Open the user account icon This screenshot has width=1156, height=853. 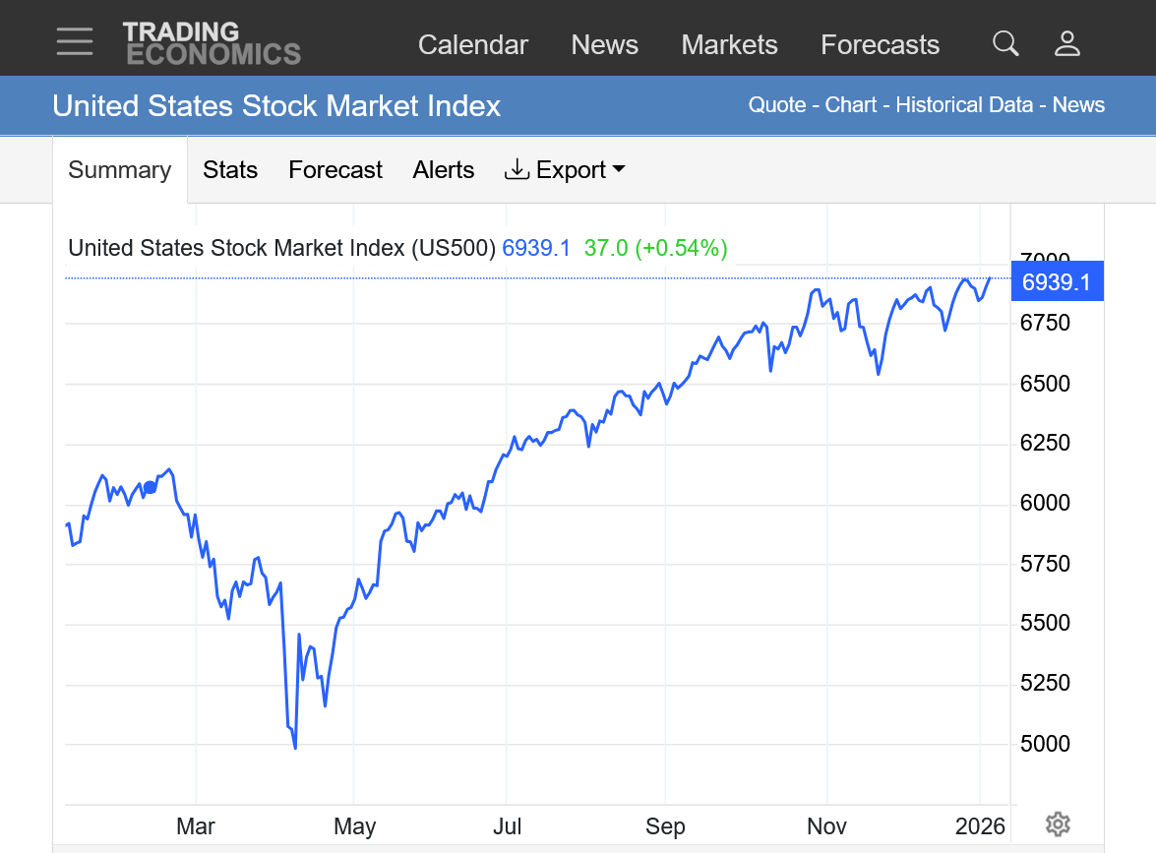pos(1067,43)
